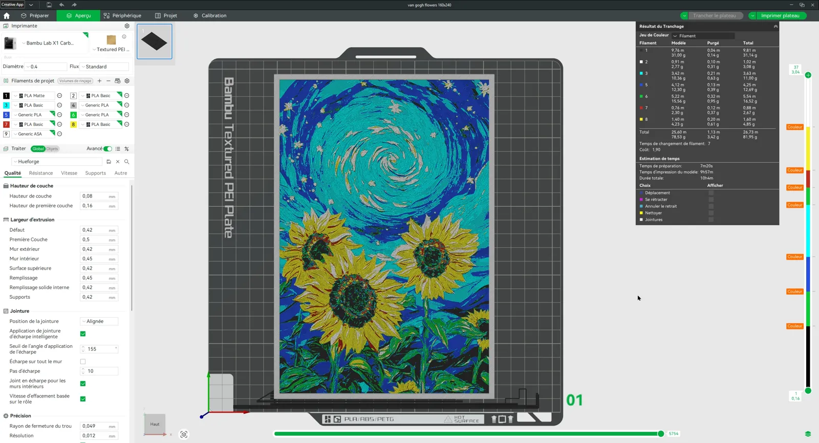The height and width of the screenshot is (443, 819).
Task: Uncheck Application de jointure d'écharpe intelligente
Action: pos(83,334)
